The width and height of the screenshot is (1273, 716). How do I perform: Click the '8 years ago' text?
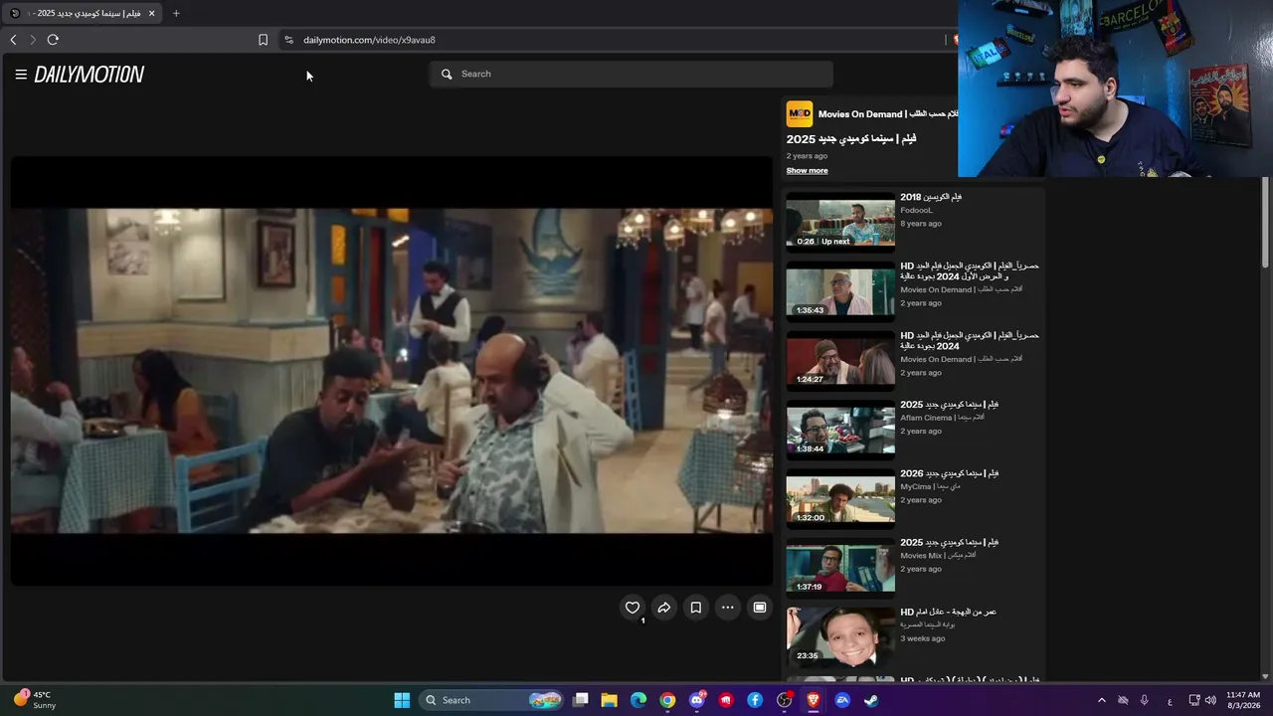pos(921,224)
